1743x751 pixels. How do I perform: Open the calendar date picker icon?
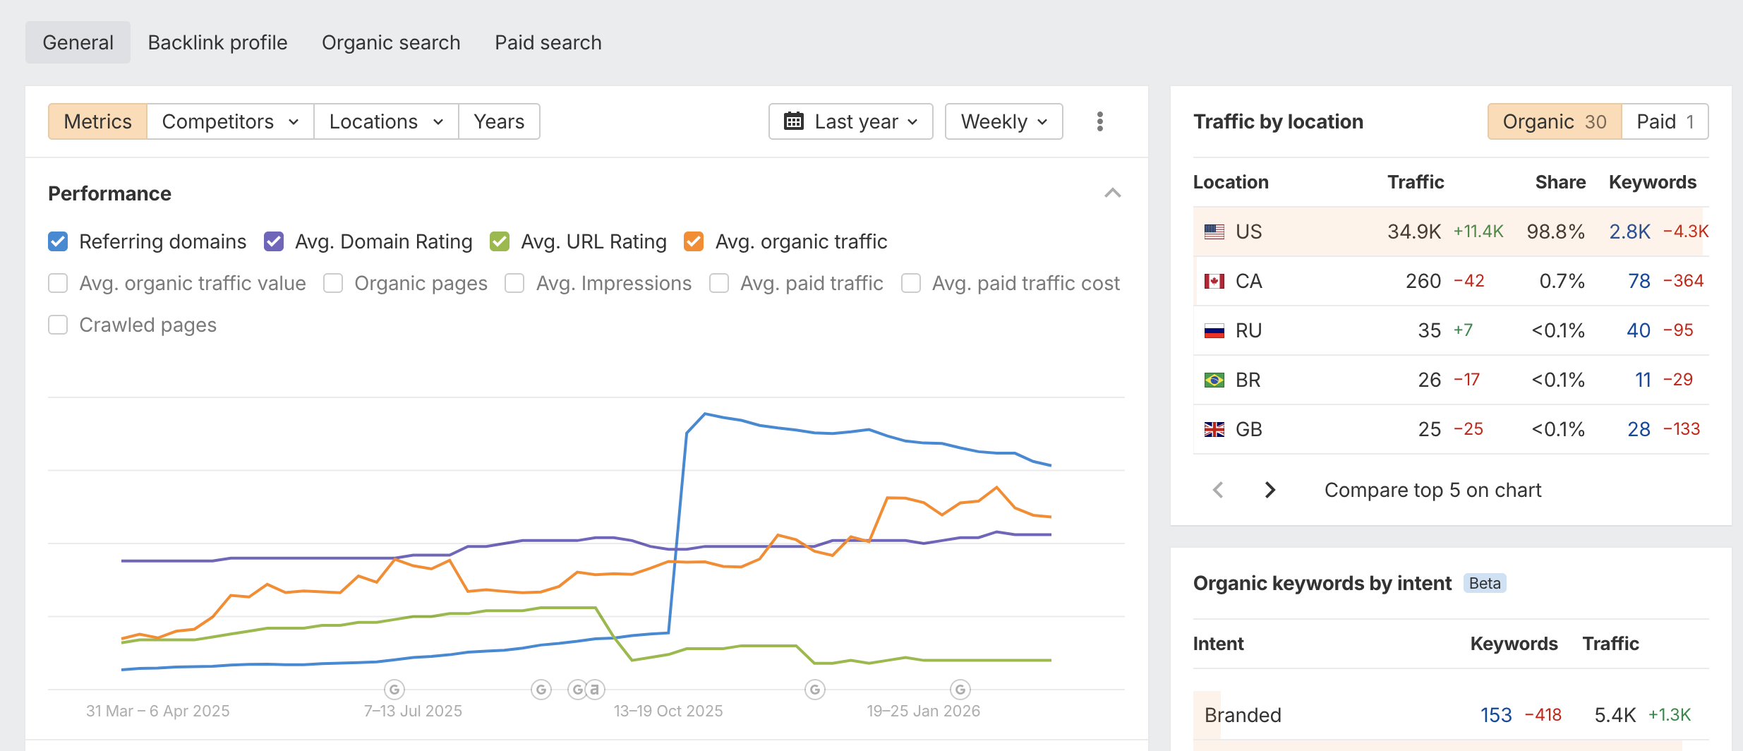(x=795, y=121)
